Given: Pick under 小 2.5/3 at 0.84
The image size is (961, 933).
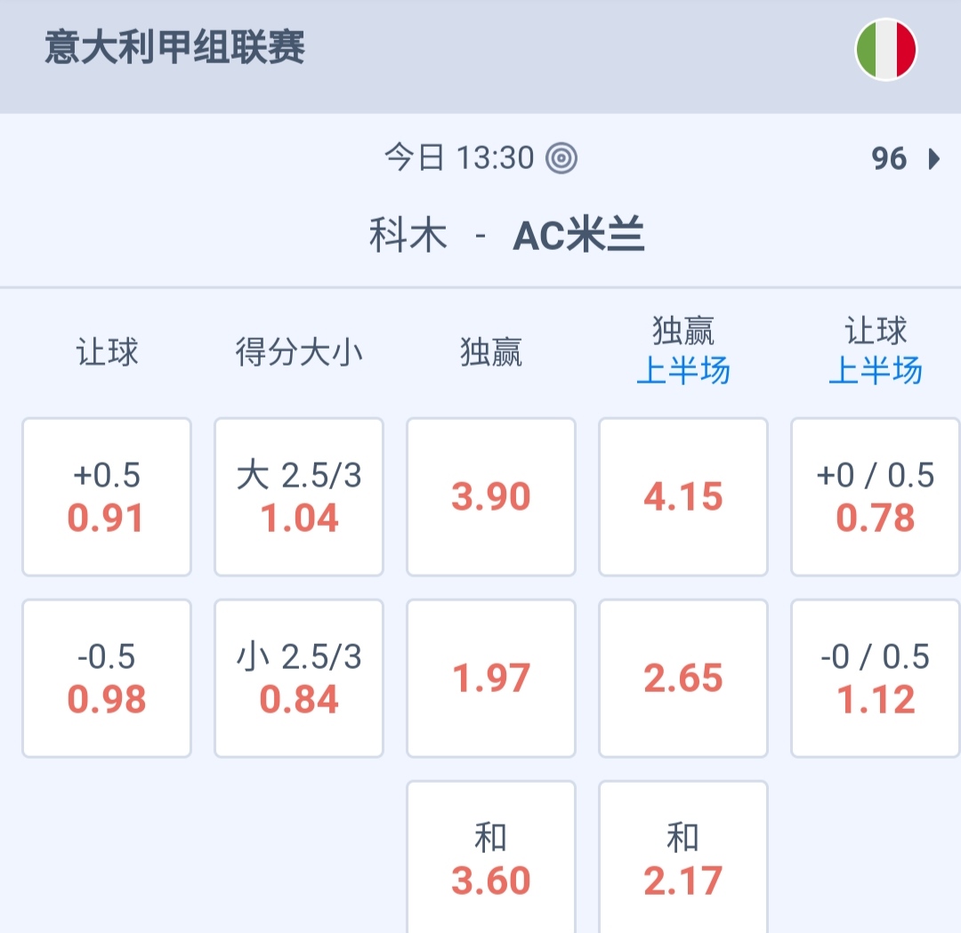Looking at the screenshot, I should [x=299, y=678].
